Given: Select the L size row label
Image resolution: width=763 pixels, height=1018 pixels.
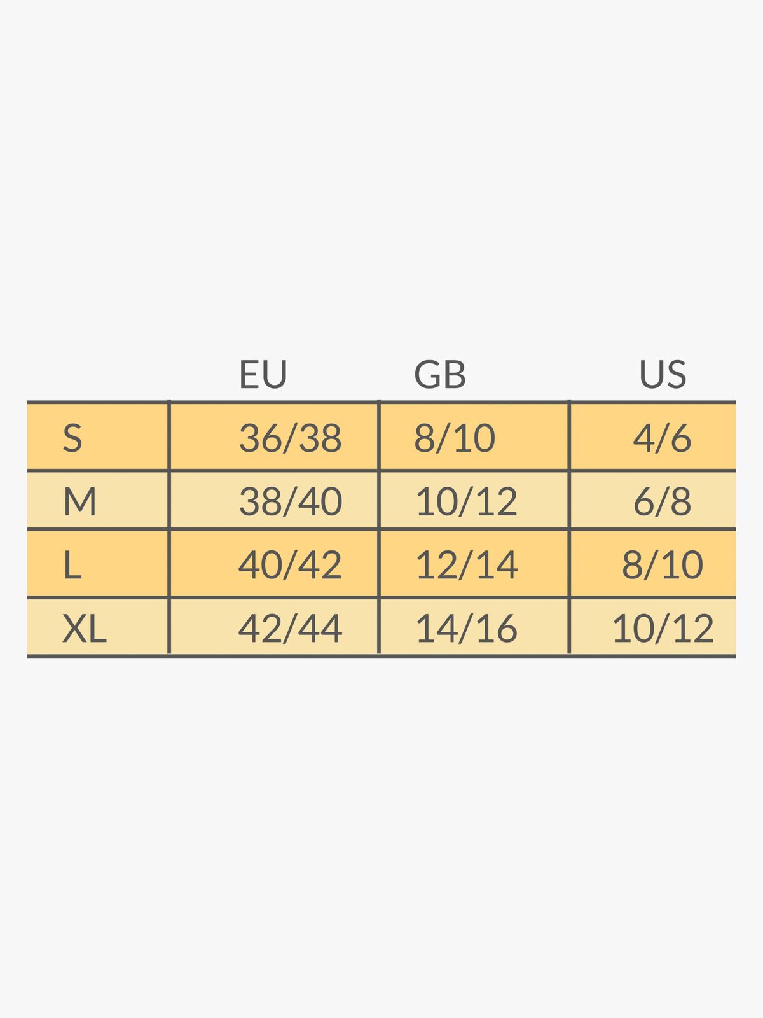Looking at the screenshot, I should click(x=72, y=565).
